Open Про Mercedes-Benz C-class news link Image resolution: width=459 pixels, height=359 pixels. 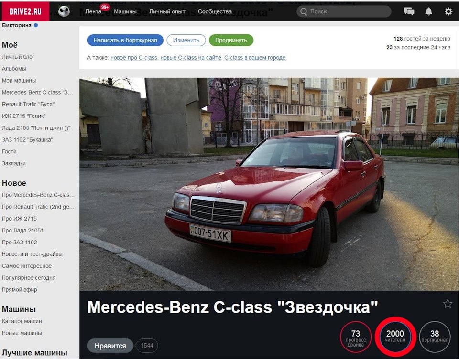38,195
